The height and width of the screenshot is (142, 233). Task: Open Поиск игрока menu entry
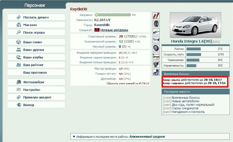point(36,32)
